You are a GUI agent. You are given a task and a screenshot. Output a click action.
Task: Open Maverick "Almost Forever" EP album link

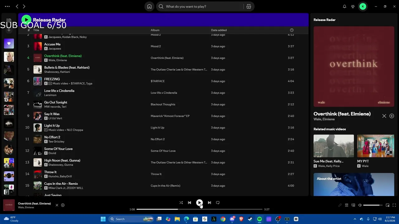point(170,116)
